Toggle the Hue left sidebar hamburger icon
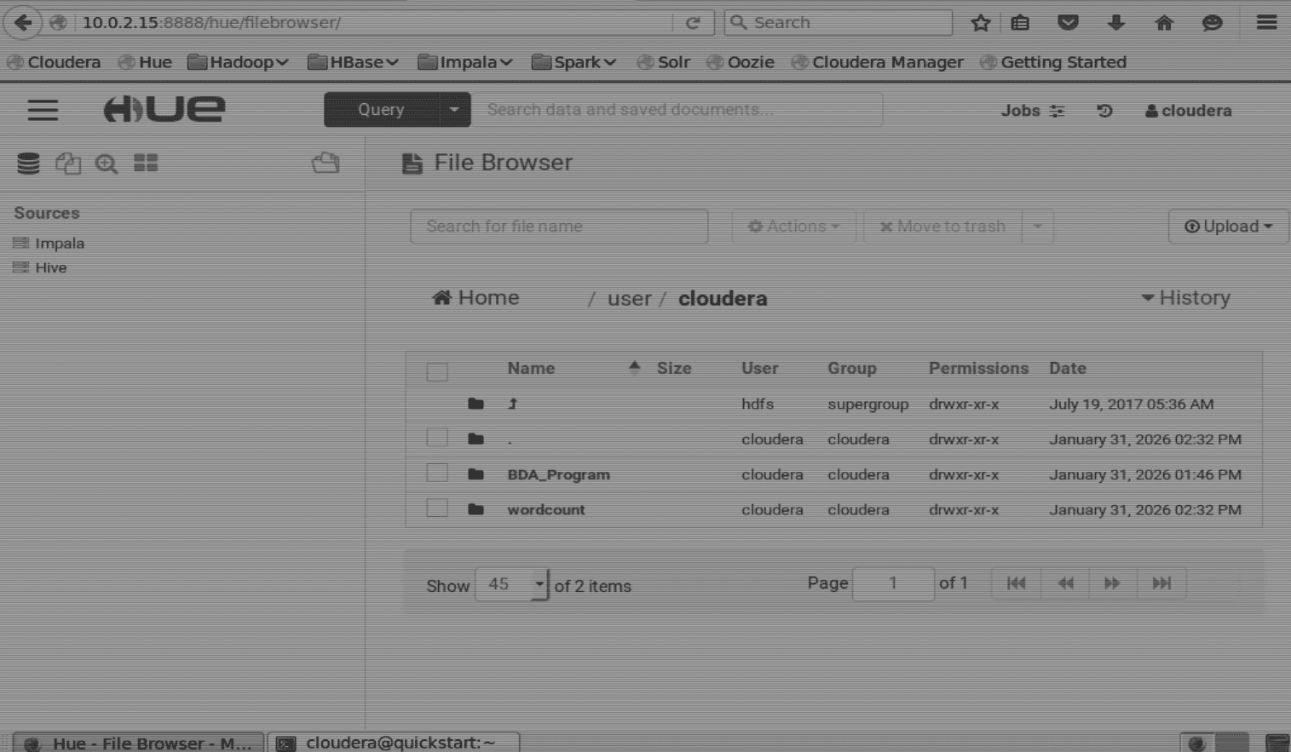The height and width of the screenshot is (752, 1291). point(43,110)
